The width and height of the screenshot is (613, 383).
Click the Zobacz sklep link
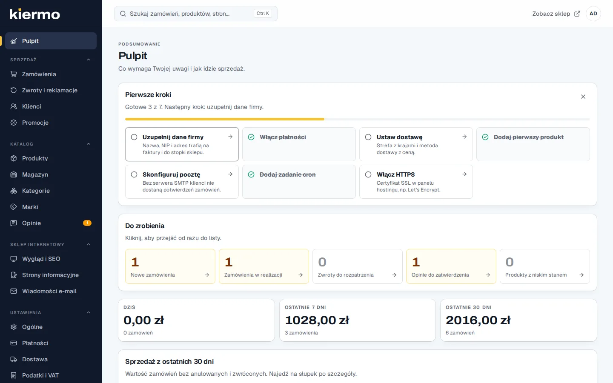pos(556,14)
